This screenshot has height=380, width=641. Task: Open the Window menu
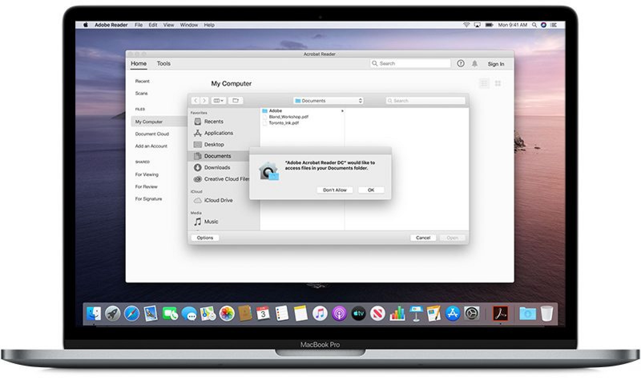point(189,25)
